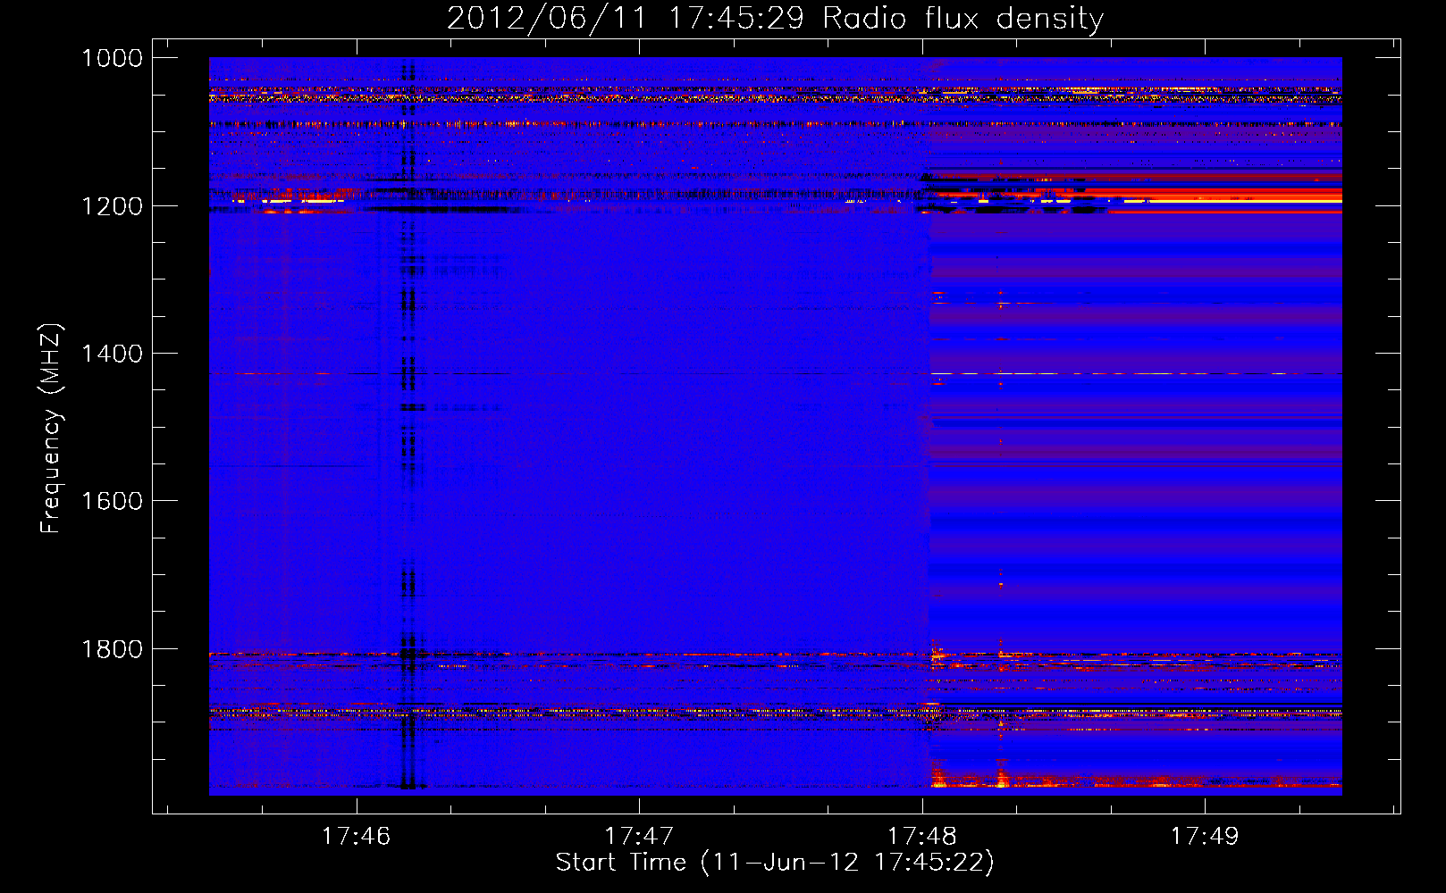Click the "17:49" time tick label
The width and height of the screenshot is (1446, 893).
click(1205, 836)
